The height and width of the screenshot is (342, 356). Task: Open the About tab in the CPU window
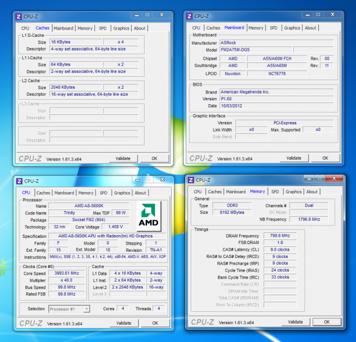140,193
